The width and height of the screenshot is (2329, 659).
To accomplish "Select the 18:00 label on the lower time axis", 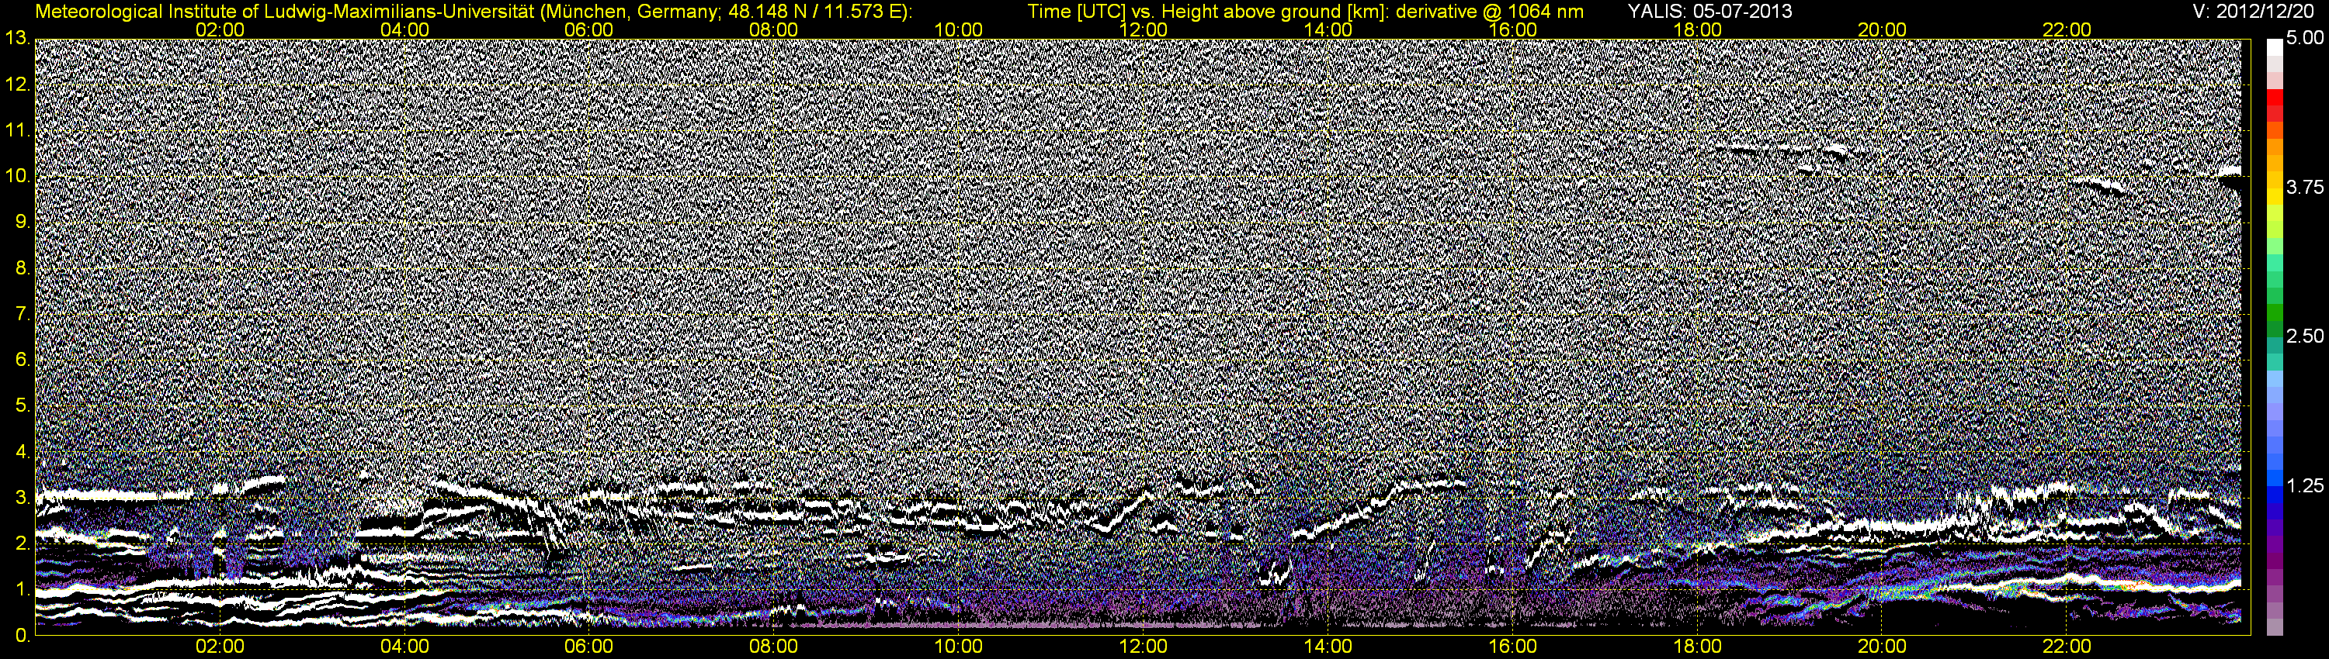I will tap(1697, 647).
